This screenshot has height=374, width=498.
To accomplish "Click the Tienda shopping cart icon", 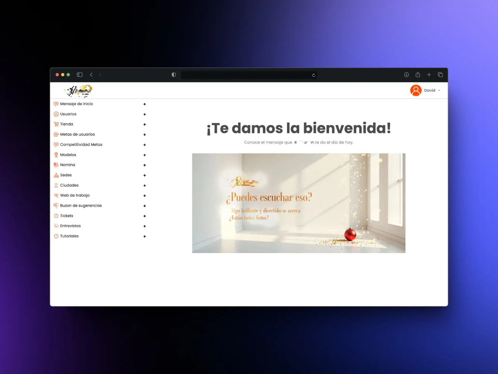I will pyautogui.click(x=56, y=124).
